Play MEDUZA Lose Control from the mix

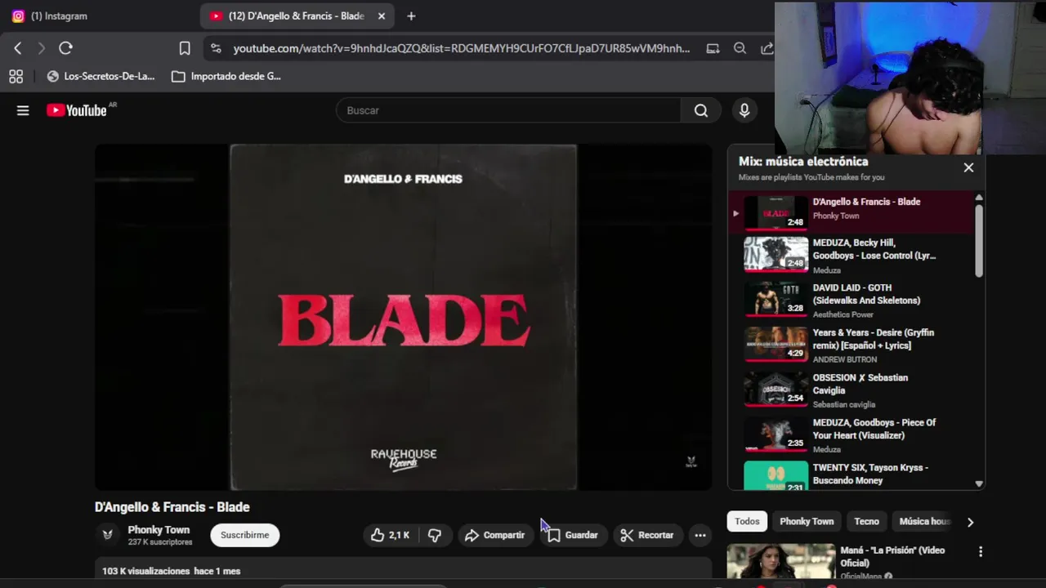(850, 255)
